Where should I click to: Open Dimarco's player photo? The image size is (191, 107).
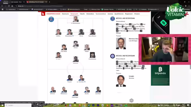click(x=53, y=90)
